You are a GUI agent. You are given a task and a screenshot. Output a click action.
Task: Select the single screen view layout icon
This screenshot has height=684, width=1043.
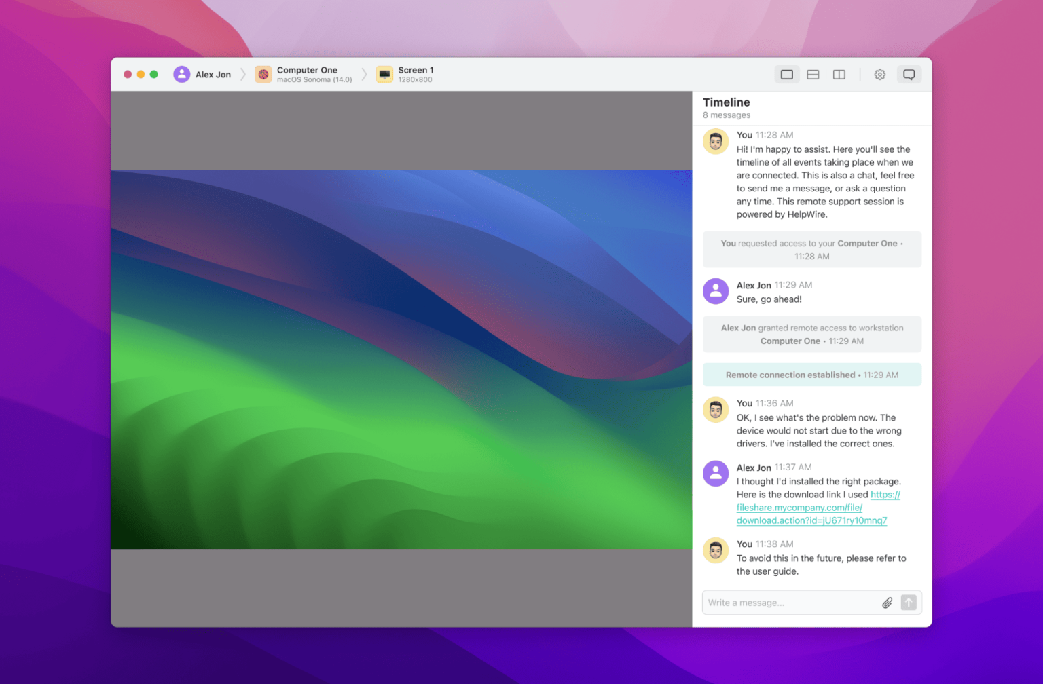[x=786, y=74]
